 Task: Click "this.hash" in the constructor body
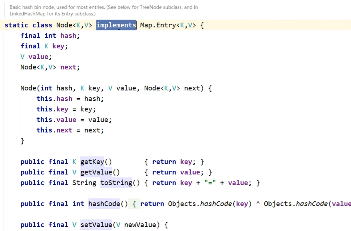coord(54,99)
